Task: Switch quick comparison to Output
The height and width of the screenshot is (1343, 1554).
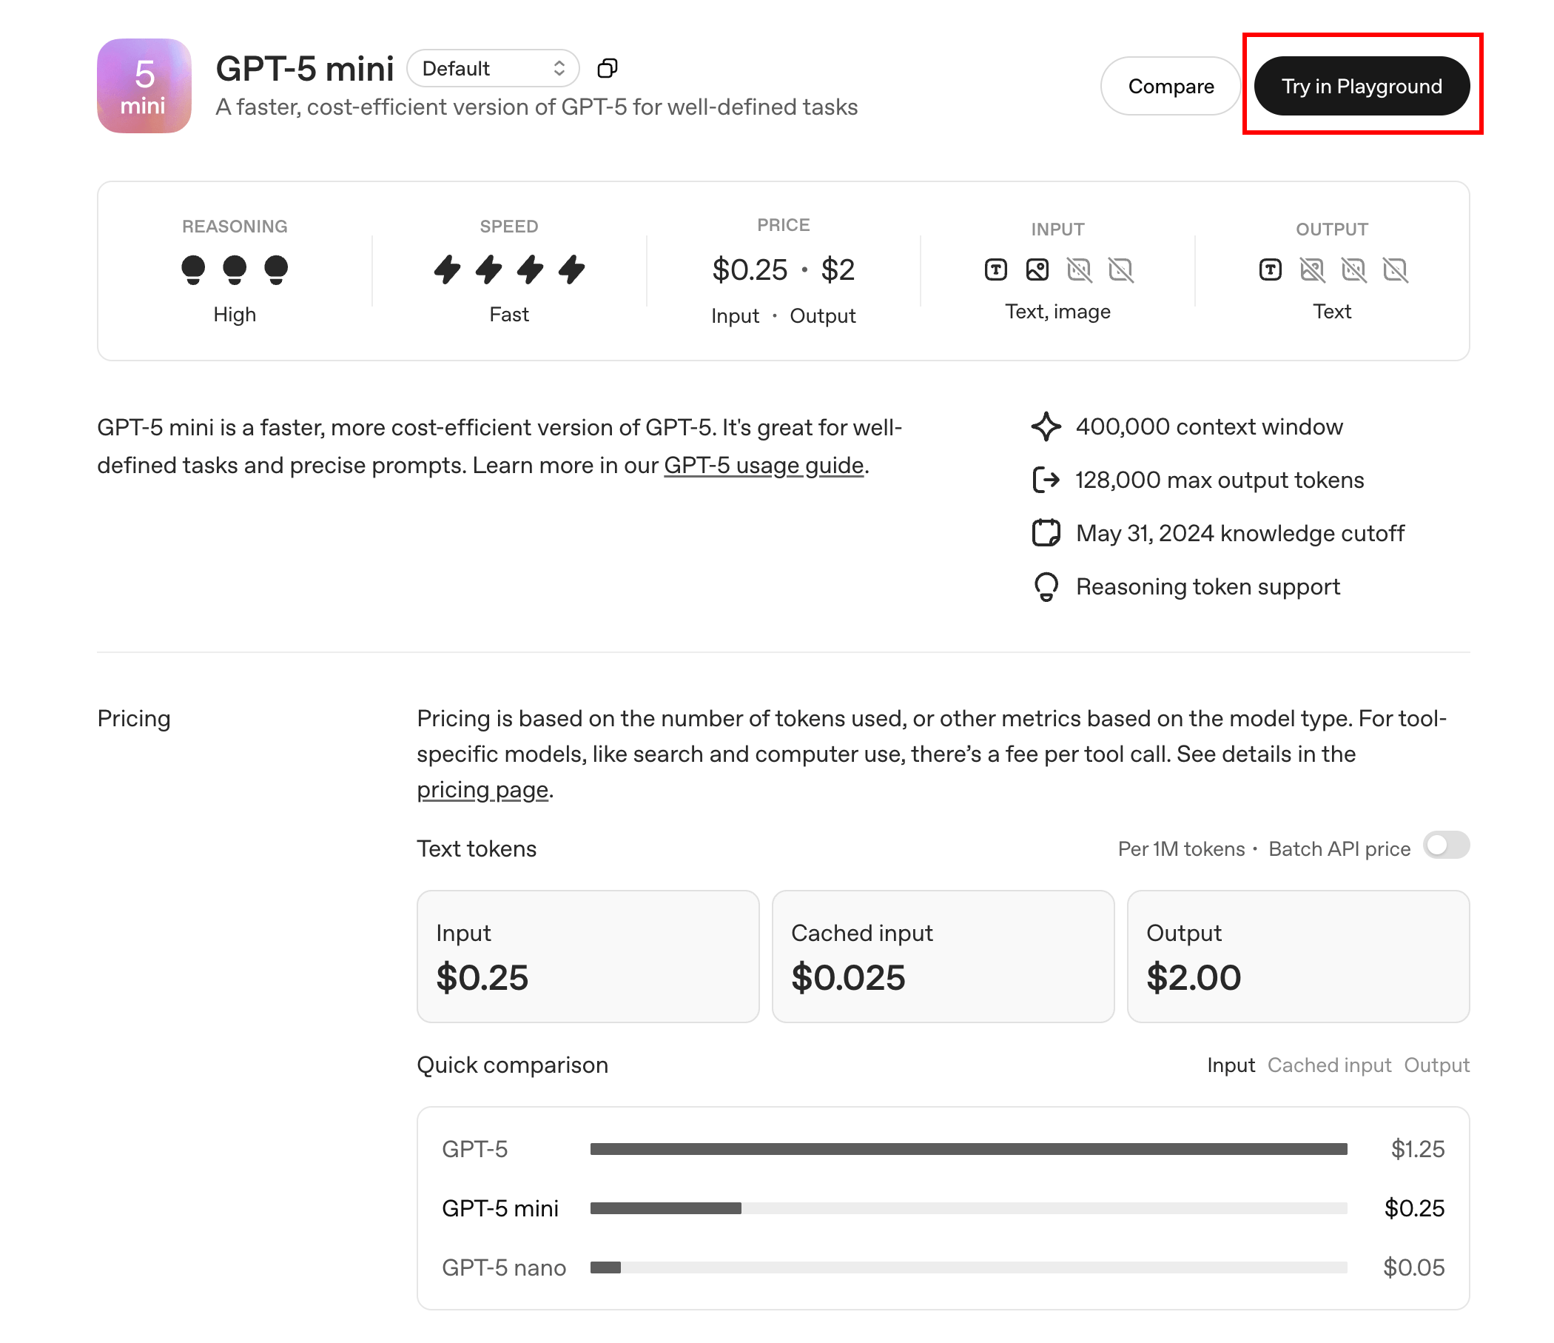Action: tap(1436, 1065)
